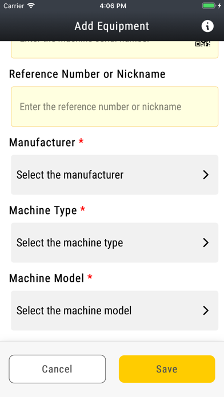Viewport: 224px width, 397px height.
Task: Scan serial number with QR code icon
Action: click(203, 44)
